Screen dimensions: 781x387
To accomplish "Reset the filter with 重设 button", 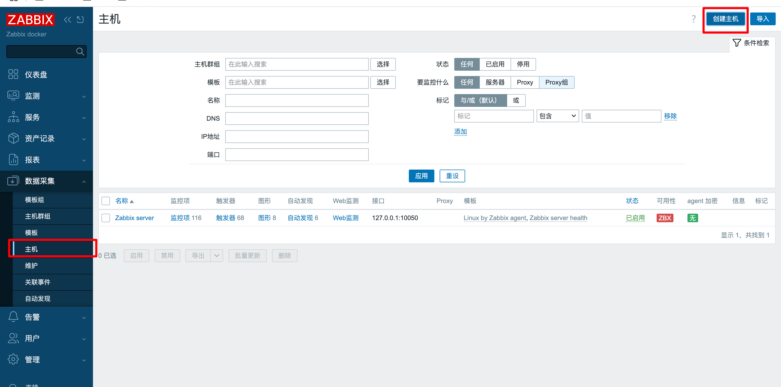I will [x=452, y=176].
